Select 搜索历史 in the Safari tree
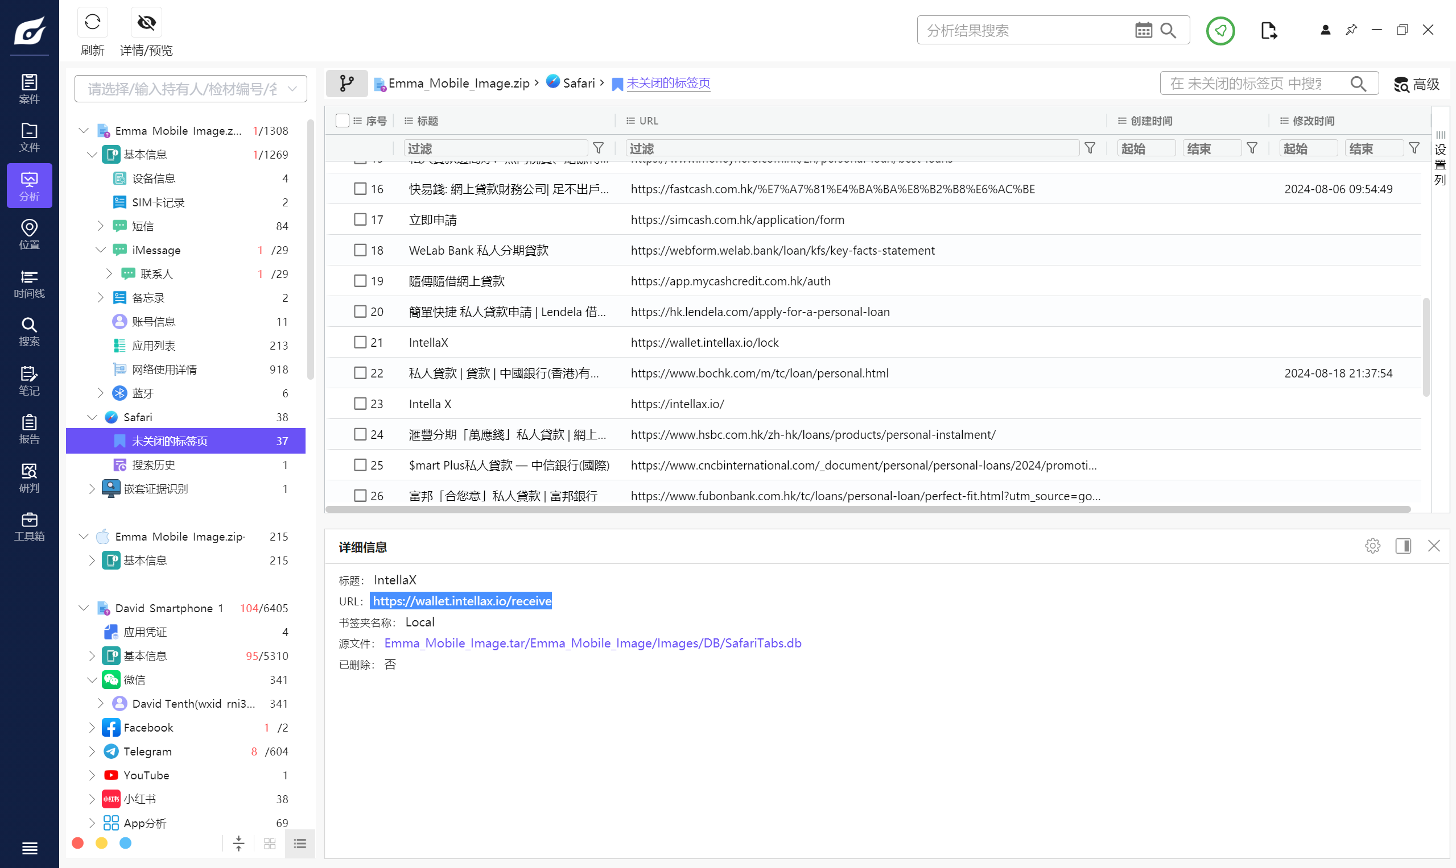Screen dimensions: 1456x868 coord(154,465)
